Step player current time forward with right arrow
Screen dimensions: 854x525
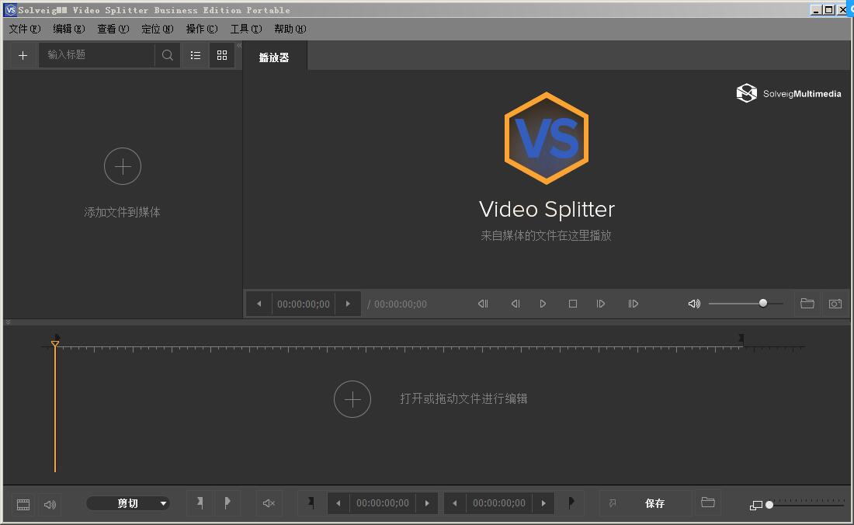tap(348, 304)
